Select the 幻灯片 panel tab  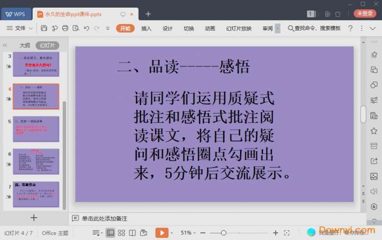pyautogui.click(x=47, y=45)
